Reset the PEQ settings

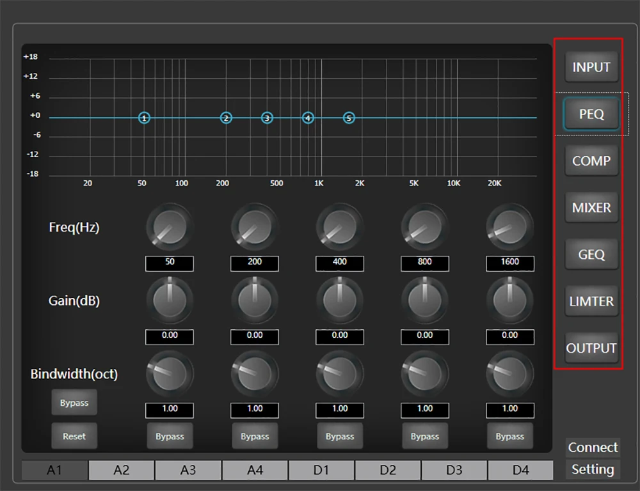[74, 436]
